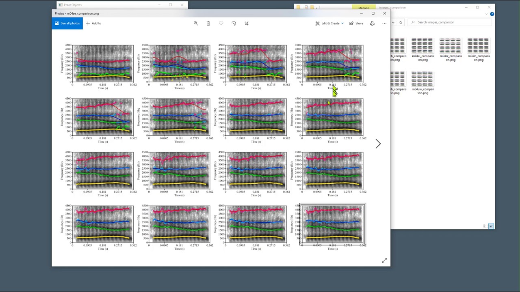520x292 pixels.
Task: Click the Praat Objects window title bar
Action: tap(122, 5)
